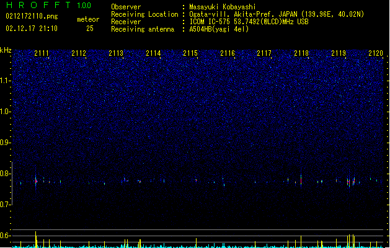Click the 0.7 frequency axis label

tap(5, 205)
